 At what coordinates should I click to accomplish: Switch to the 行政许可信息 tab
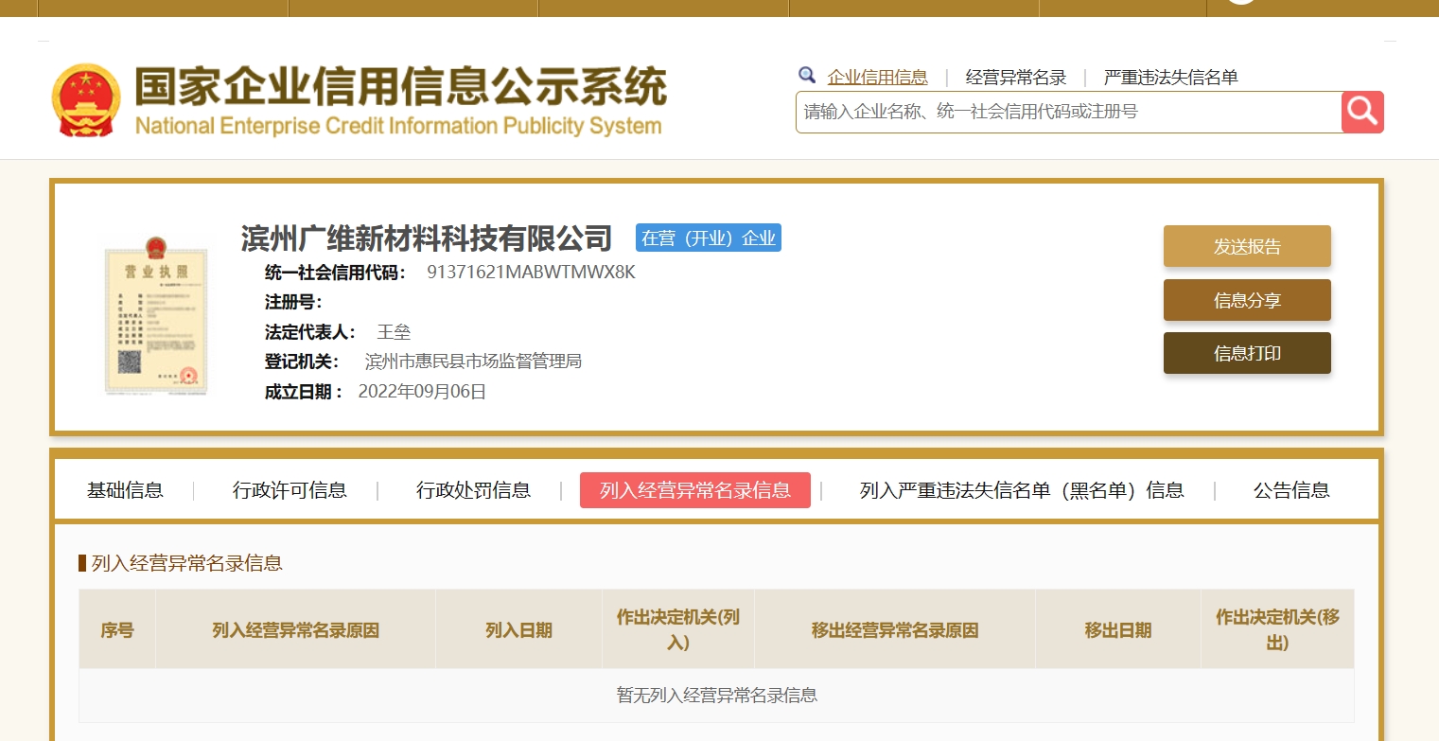[x=290, y=490]
